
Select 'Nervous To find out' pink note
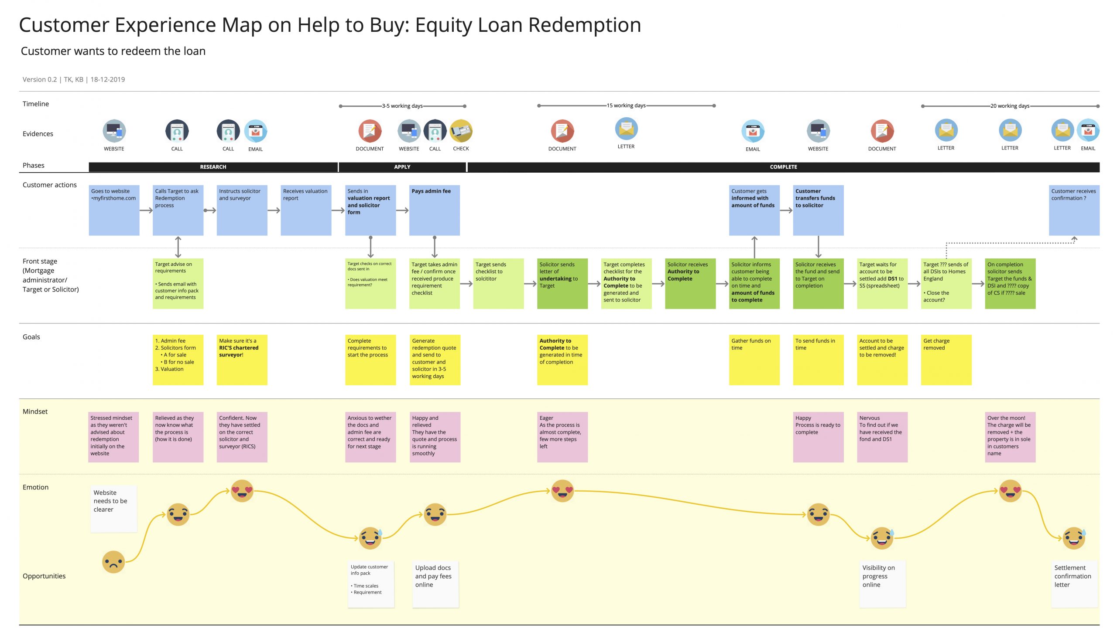[882, 437]
